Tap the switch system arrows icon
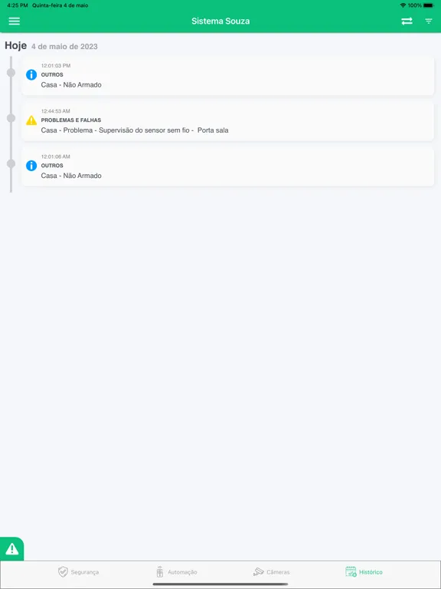This screenshot has width=441, height=589. [407, 21]
